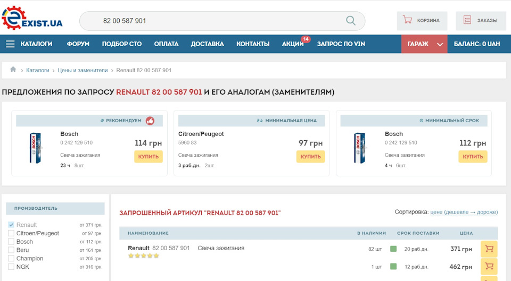Check the NGK manufacturer filter
The height and width of the screenshot is (281, 511).
pyautogui.click(x=11, y=267)
